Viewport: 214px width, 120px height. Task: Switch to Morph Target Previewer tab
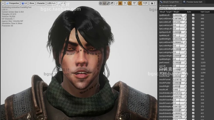click(x=171, y=2)
